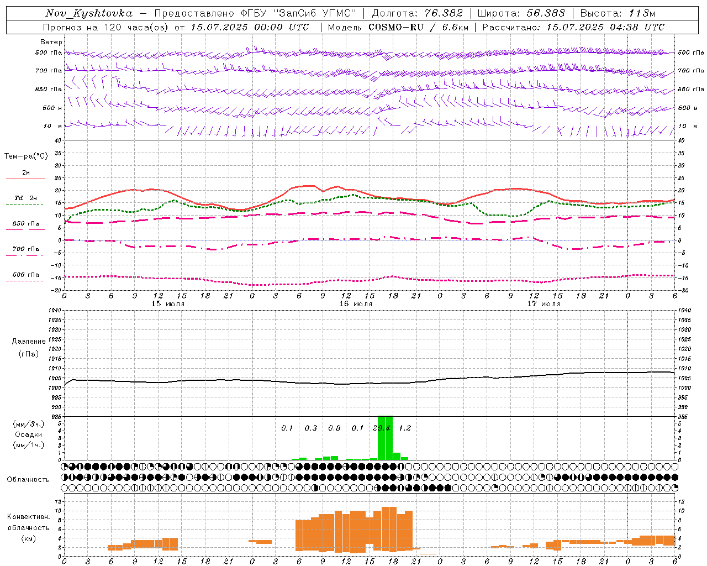Screen dimensions: 707x566
Task: Click the 29.4 precipitation total value
Action: point(381,428)
